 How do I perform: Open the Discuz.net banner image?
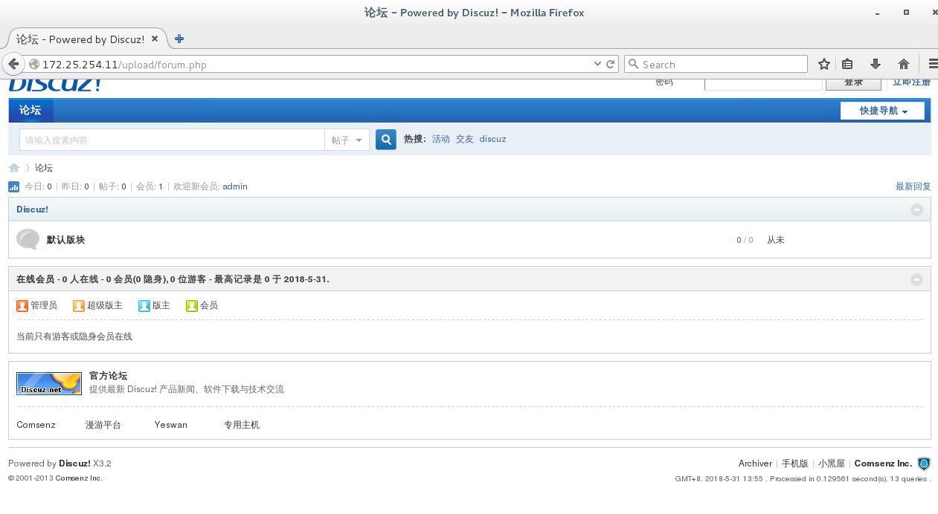(49, 383)
